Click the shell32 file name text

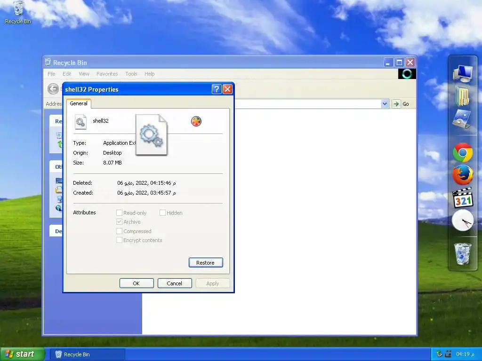[x=101, y=121]
